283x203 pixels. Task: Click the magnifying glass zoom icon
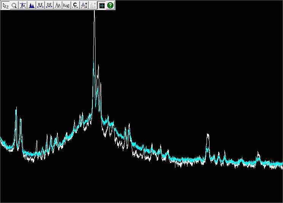(x=14, y=5)
